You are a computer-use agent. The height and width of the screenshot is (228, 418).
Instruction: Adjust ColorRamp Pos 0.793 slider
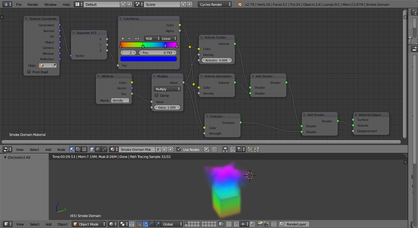[158, 53]
